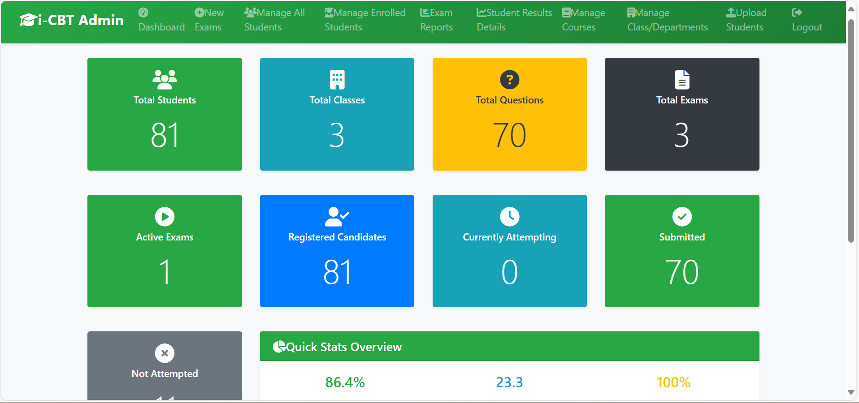The width and height of the screenshot is (859, 403).
Task: Click the Currently Attempting clock icon
Action: tap(509, 217)
